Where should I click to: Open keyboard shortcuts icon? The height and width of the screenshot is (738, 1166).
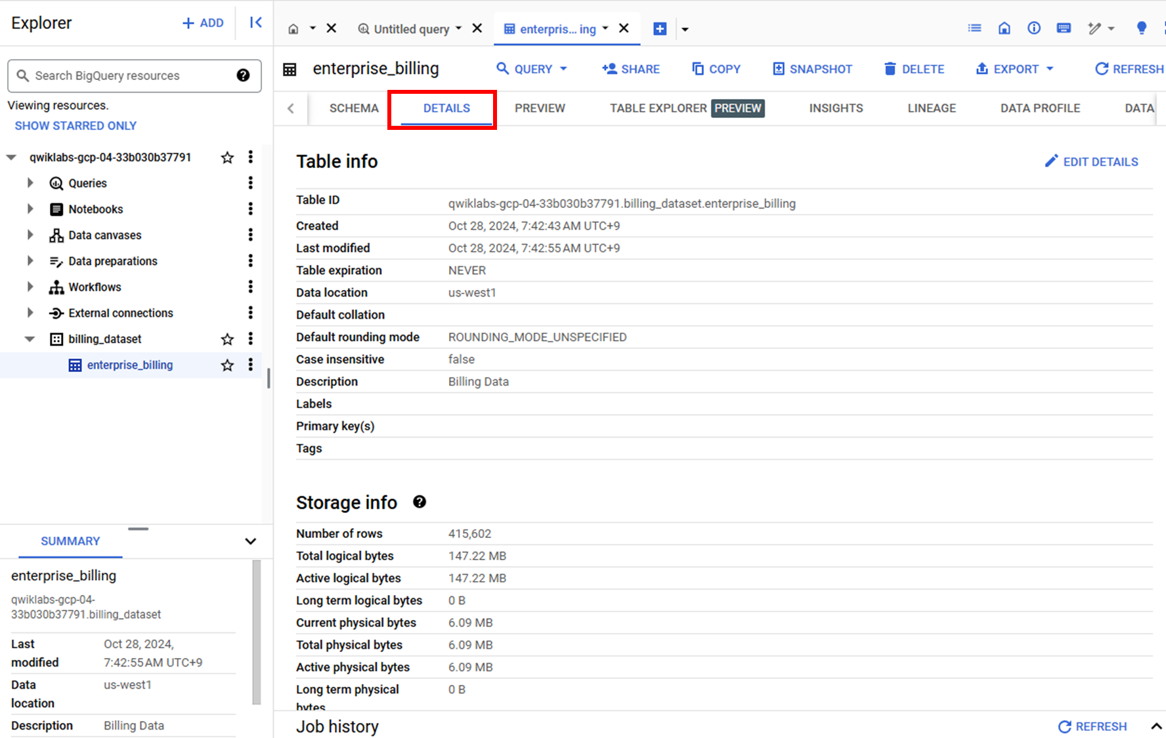point(1064,28)
